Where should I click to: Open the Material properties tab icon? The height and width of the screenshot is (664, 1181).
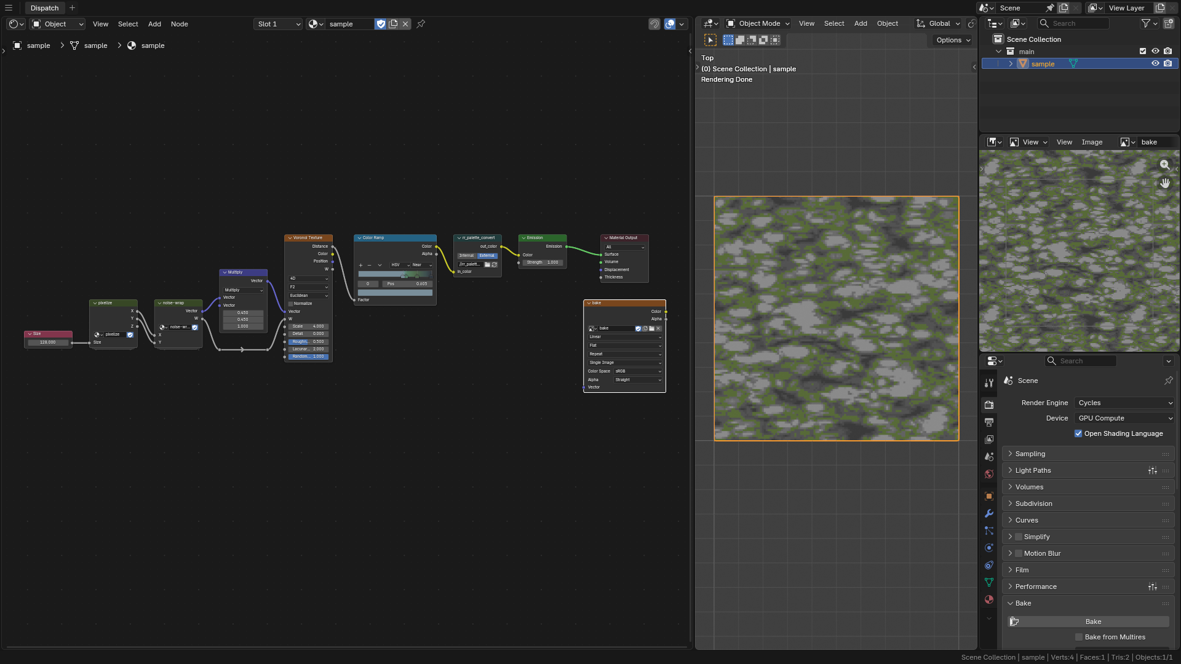pyautogui.click(x=989, y=599)
